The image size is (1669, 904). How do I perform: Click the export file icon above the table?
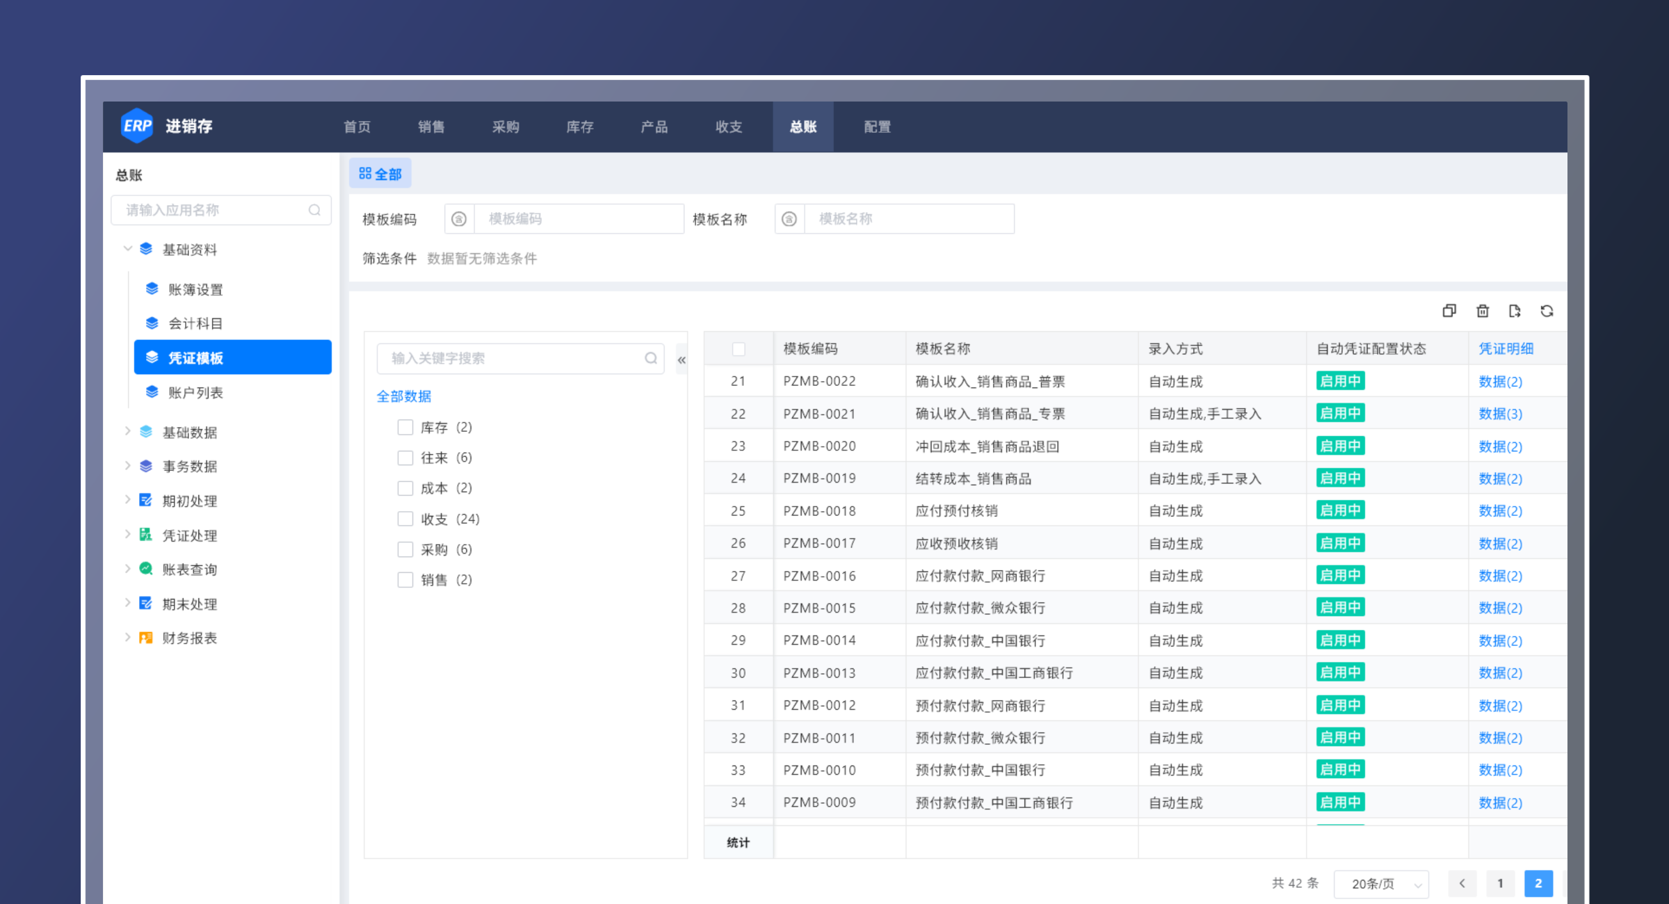[1515, 311]
